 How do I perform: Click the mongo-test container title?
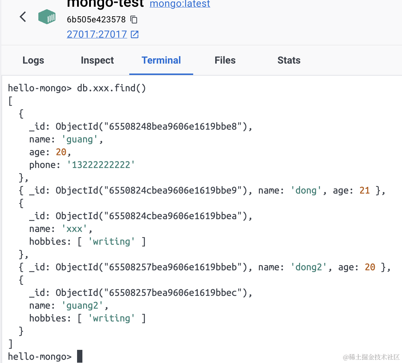(x=105, y=4)
